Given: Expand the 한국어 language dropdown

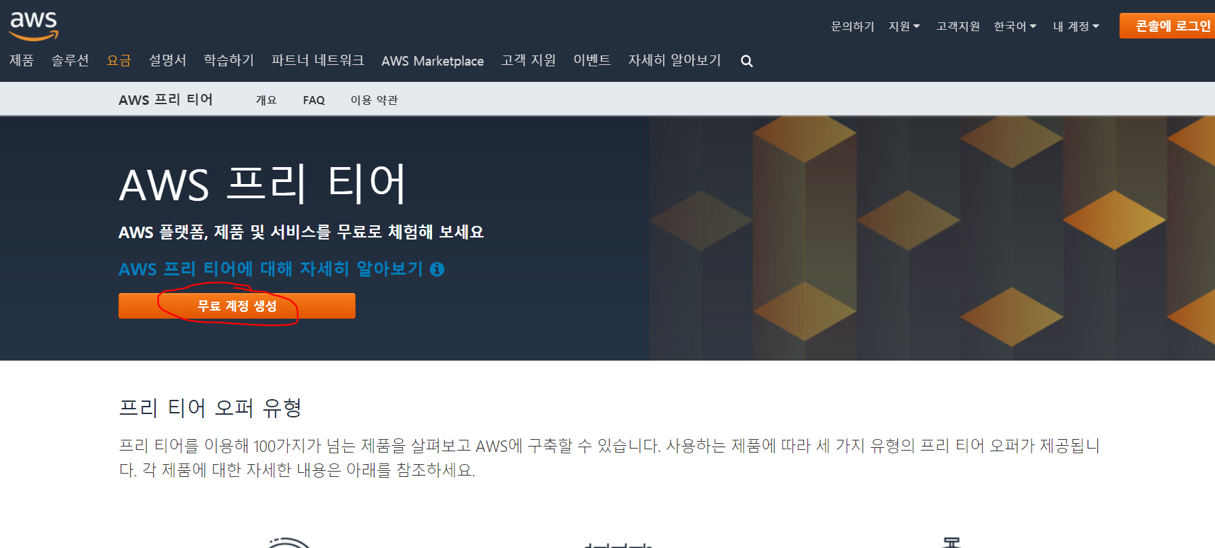Looking at the screenshot, I should click(x=1015, y=26).
